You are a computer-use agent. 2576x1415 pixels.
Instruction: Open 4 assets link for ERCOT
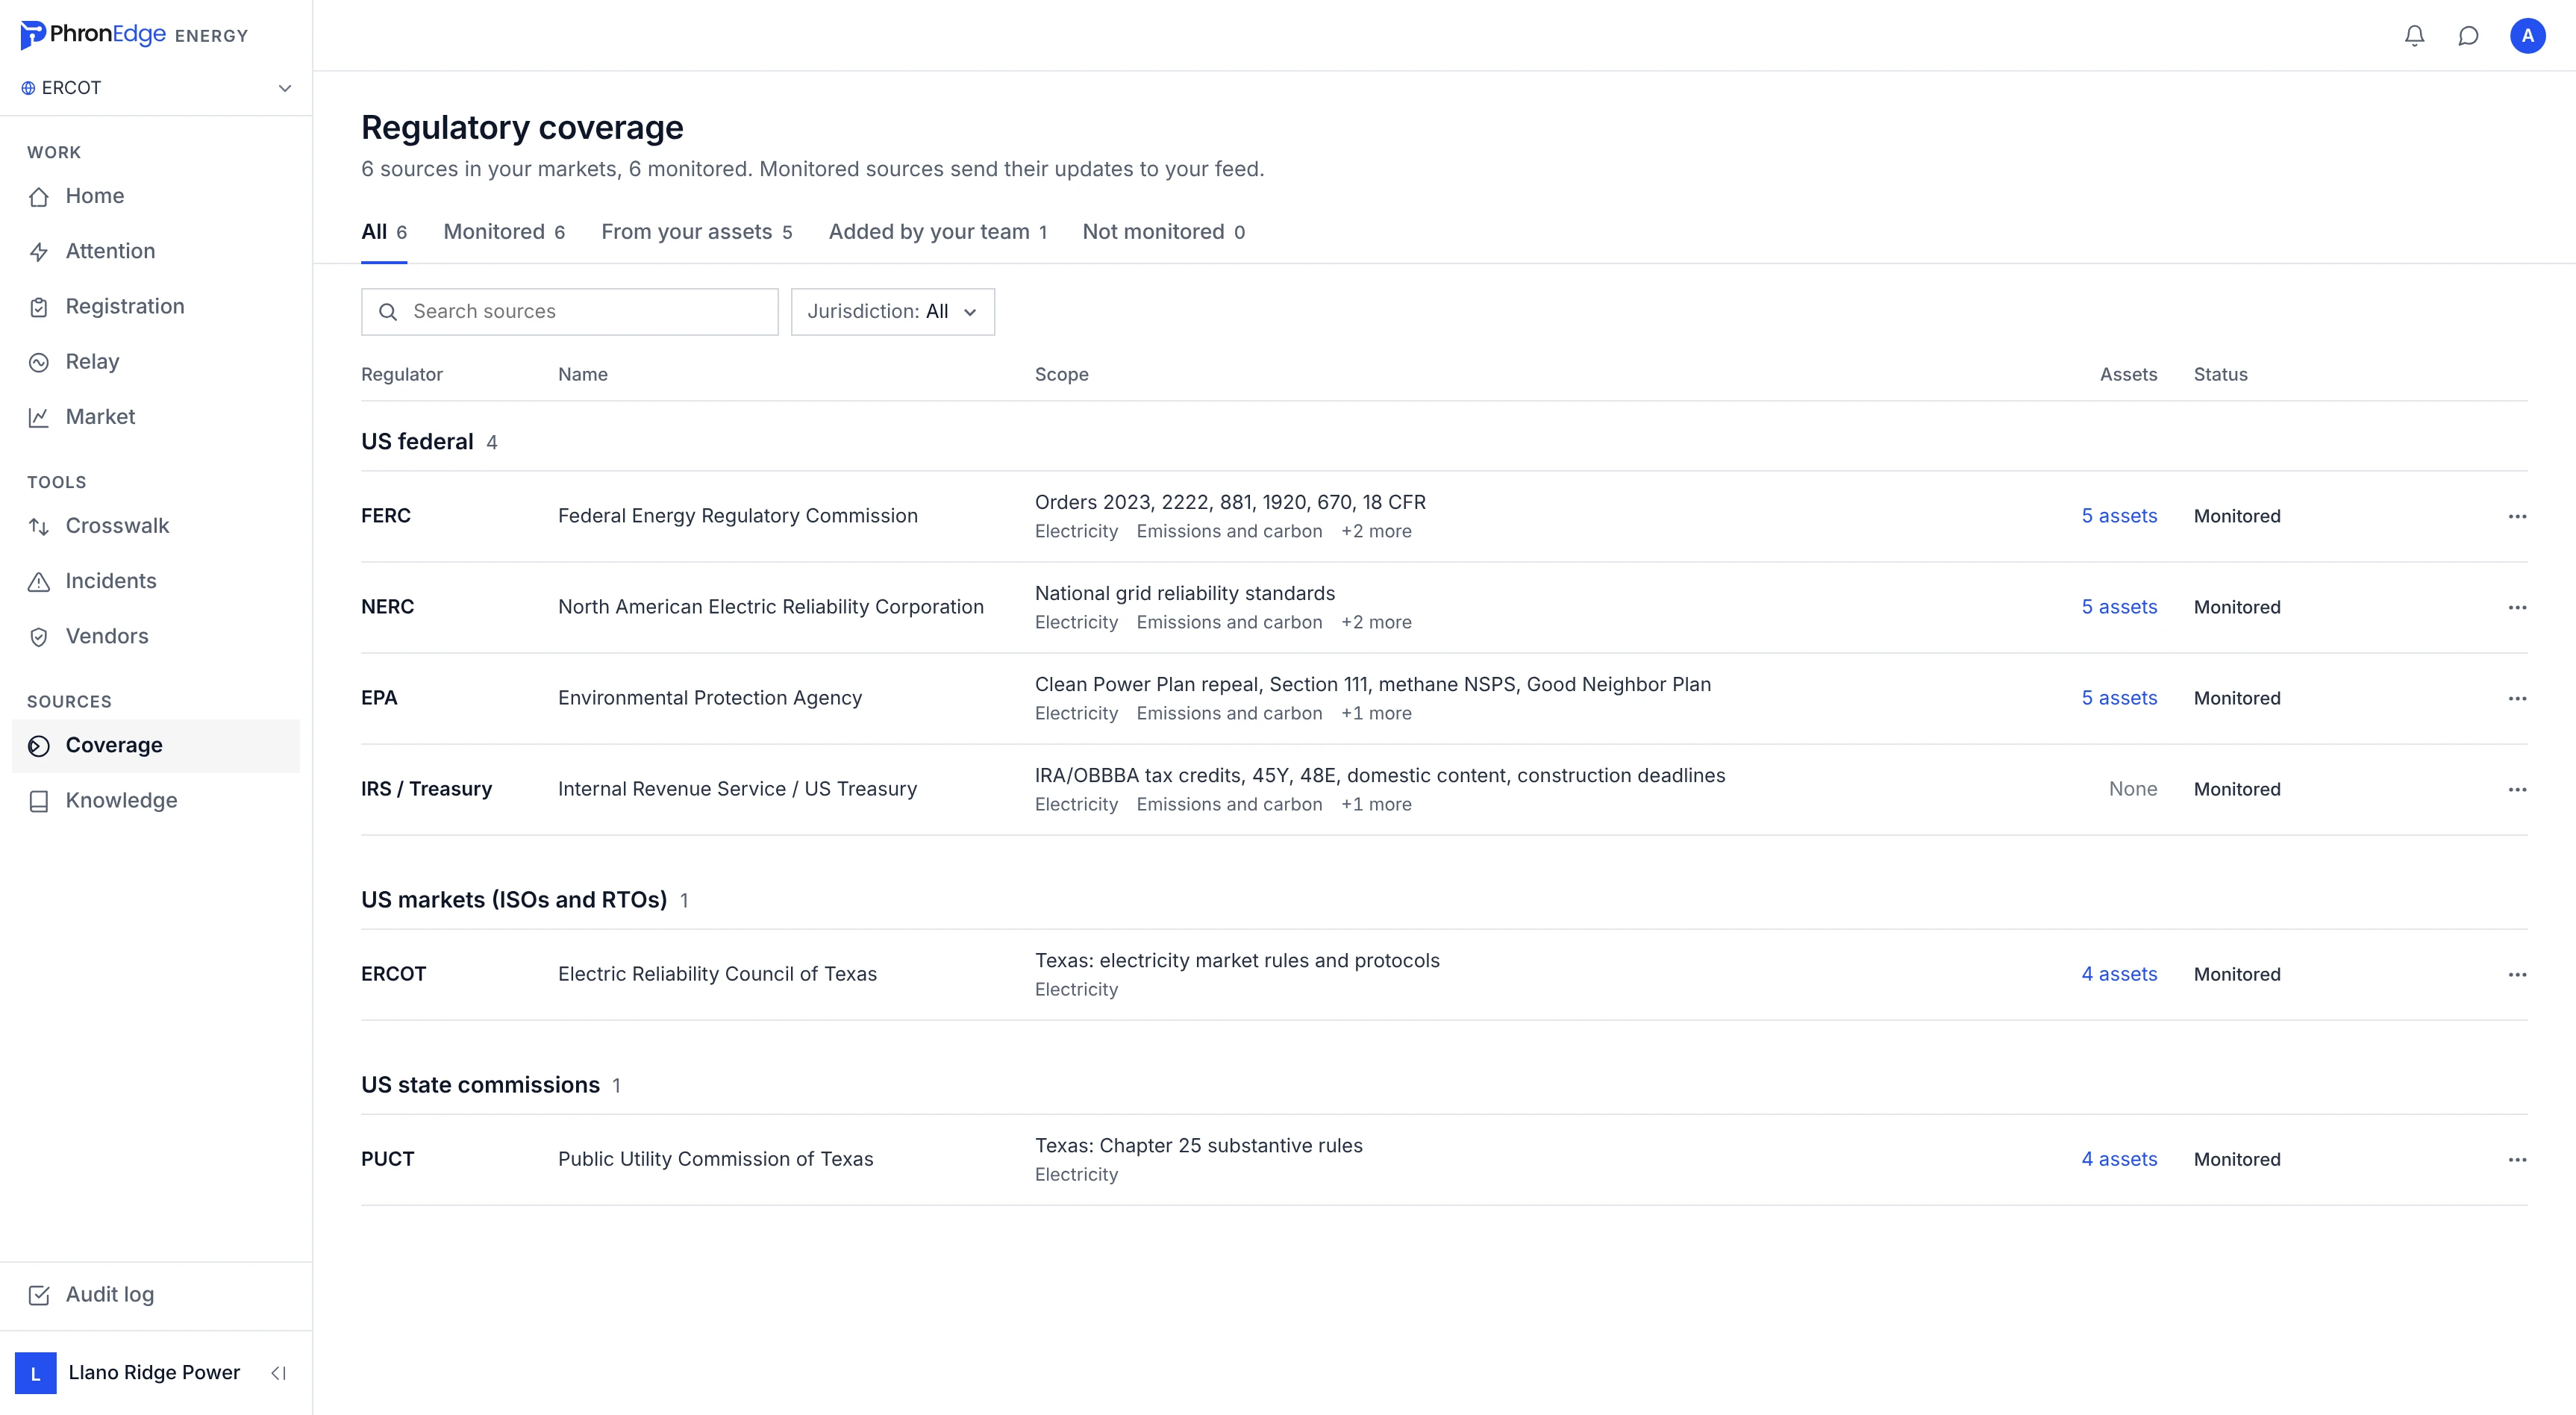pyautogui.click(x=2119, y=974)
